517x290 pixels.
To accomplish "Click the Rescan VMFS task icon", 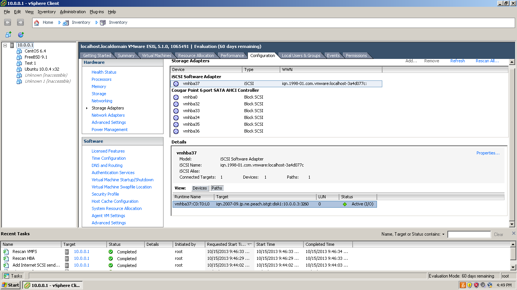I will pos(6,251).
